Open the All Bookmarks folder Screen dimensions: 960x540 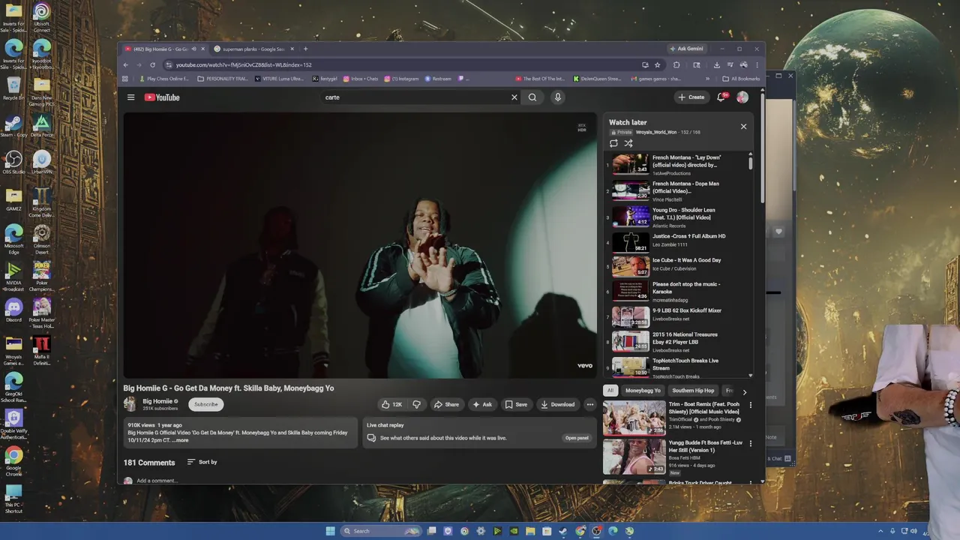(x=741, y=79)
